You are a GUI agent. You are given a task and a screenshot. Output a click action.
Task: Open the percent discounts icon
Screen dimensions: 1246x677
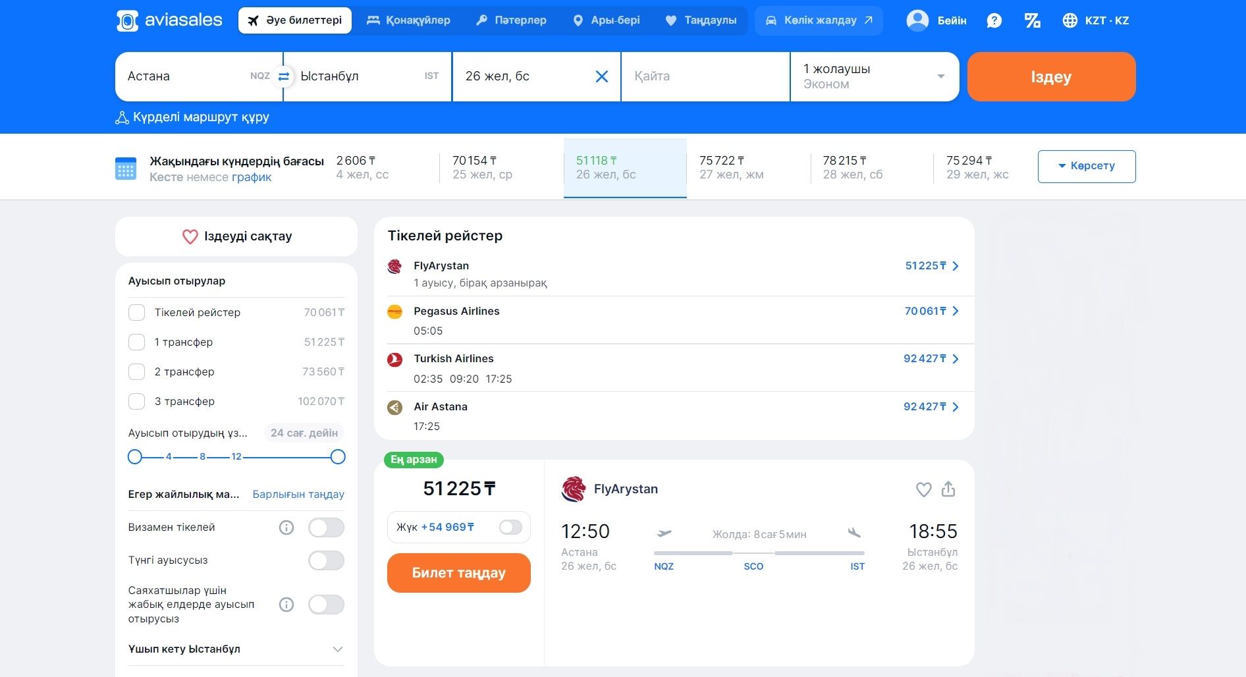(x=1032, y=20)
